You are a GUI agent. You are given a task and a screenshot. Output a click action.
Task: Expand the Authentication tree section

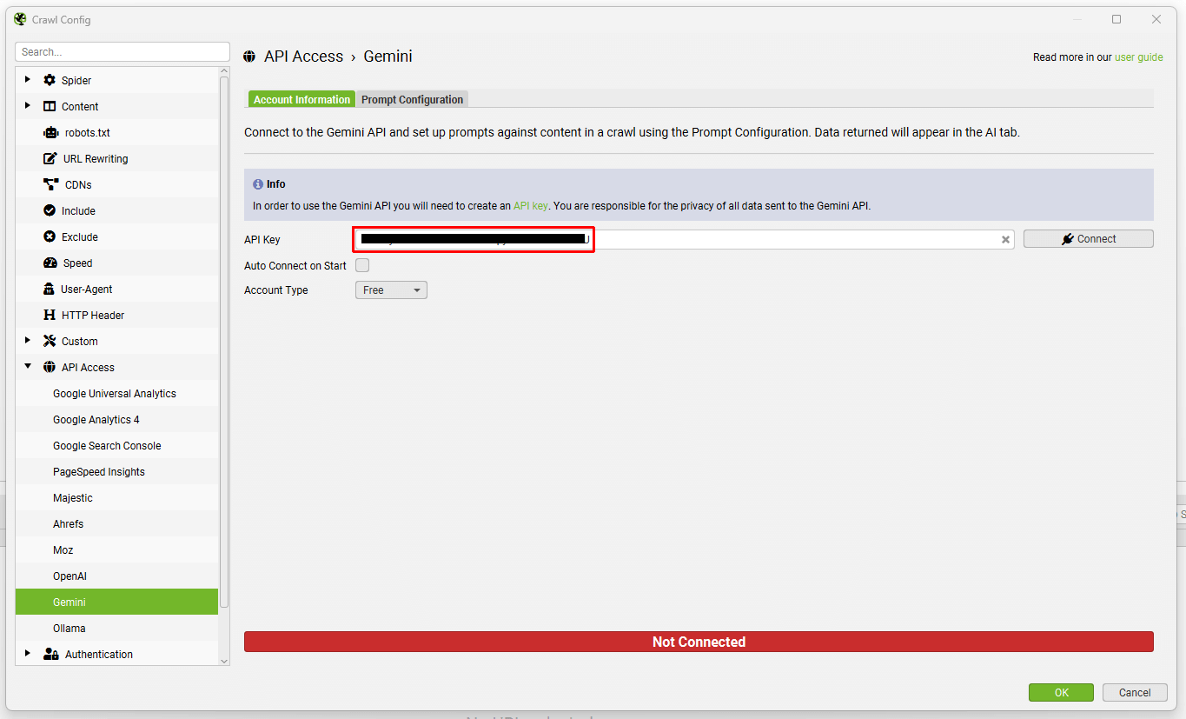pyautogui.click(x=28, y=654)
